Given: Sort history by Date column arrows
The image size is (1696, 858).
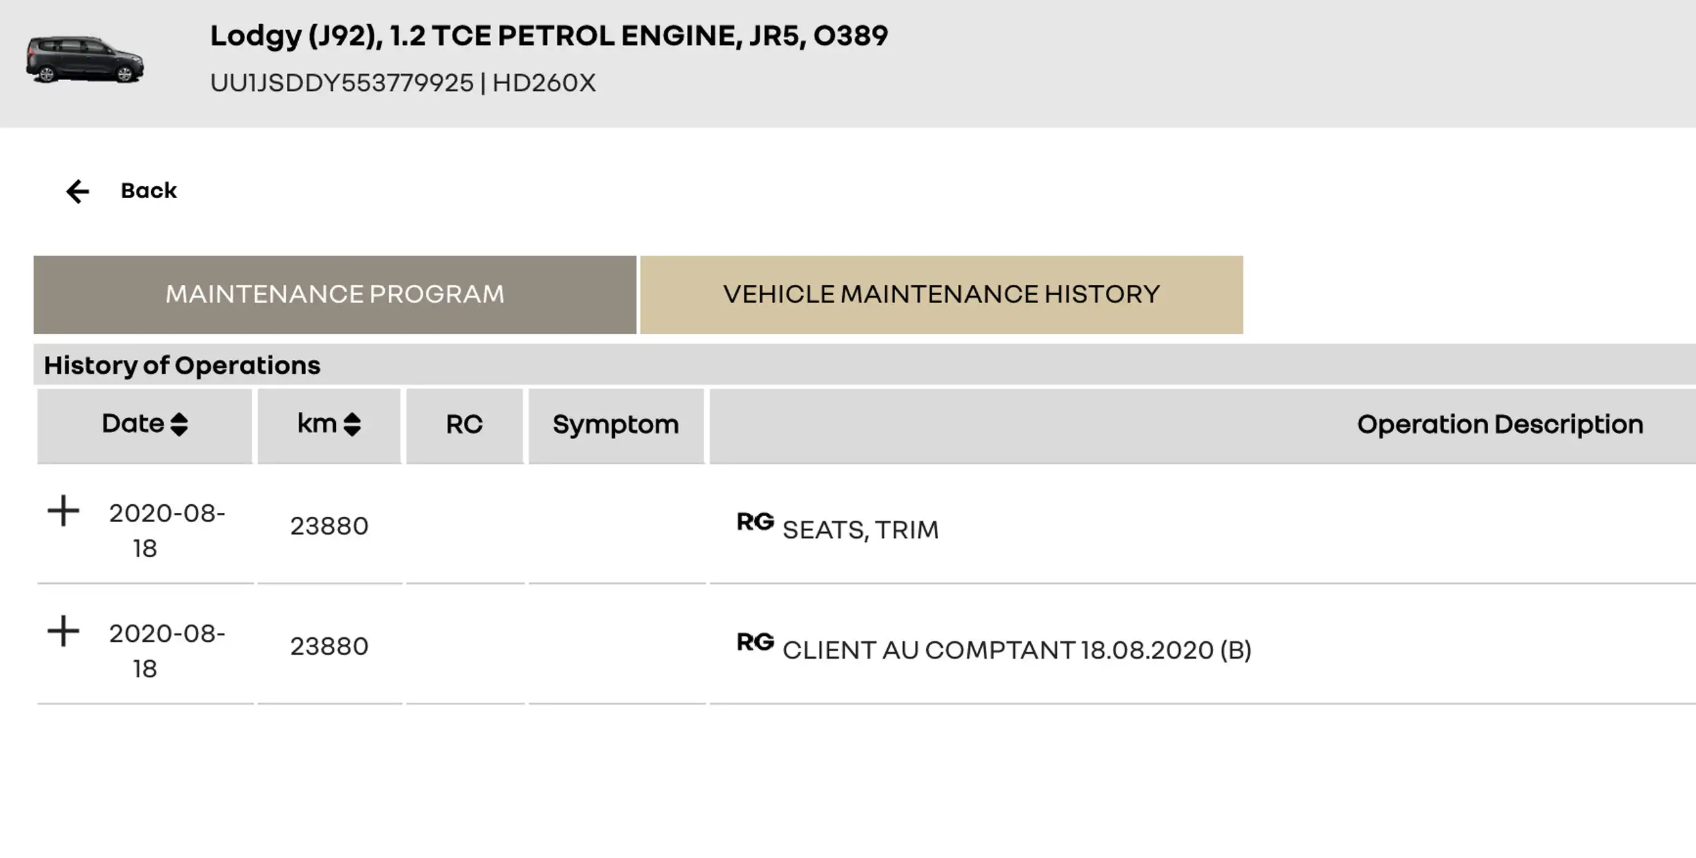Looking at the screenshot, I should (179, 424).
